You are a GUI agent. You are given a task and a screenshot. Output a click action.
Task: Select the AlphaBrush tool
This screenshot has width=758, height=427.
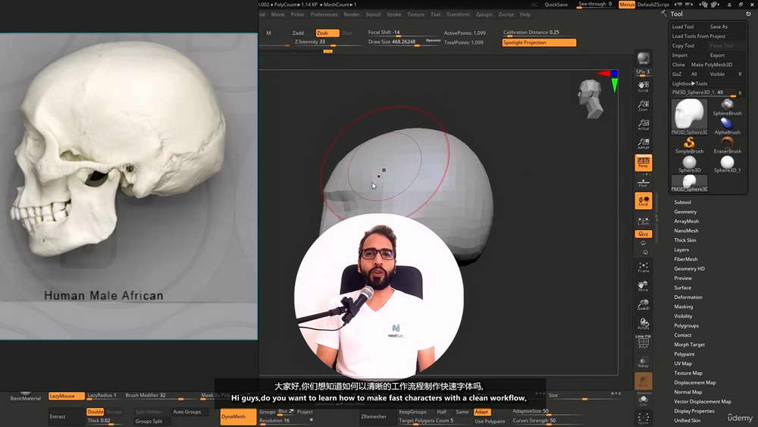[x=727, y=126]
